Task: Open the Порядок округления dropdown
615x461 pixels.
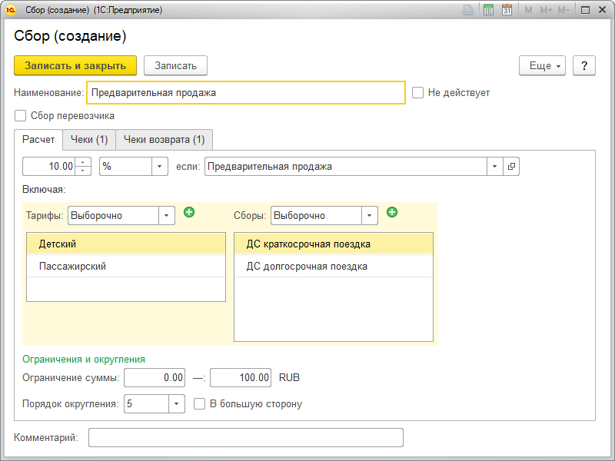Action: pyautogui.click(x=177, y=403)
